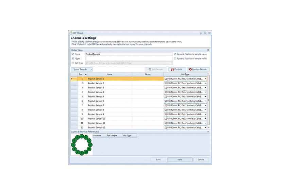Enable the Cell Type checkbox

pyautogui.click(x=73, y=63)
